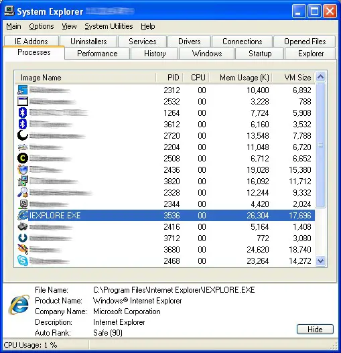Click the process icon in the PID 2204 row
Image resolution: width=341 pixels, height=353 pixels.
pyautogui.click(x=23, y=147)
